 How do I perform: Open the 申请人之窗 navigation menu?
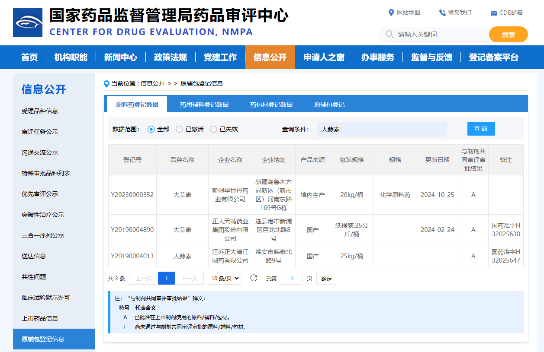pyautogui.click(x=324, y=57)
